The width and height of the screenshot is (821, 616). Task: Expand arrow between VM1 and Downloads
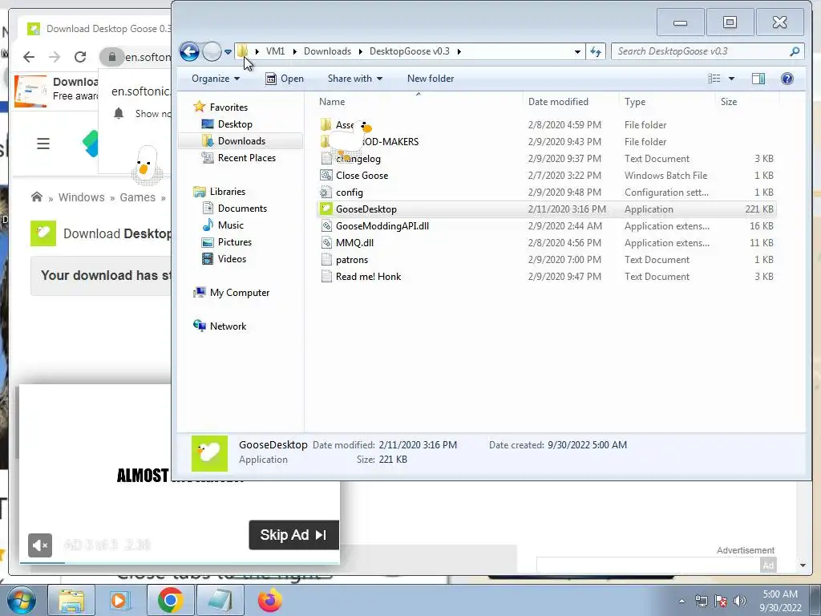pyautogui.click(x=295, y=51)
